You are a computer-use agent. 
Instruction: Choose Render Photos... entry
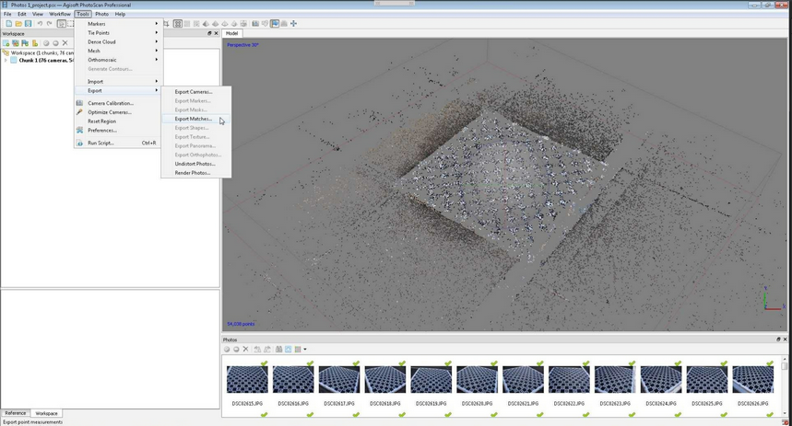click(x=196, y=173)
